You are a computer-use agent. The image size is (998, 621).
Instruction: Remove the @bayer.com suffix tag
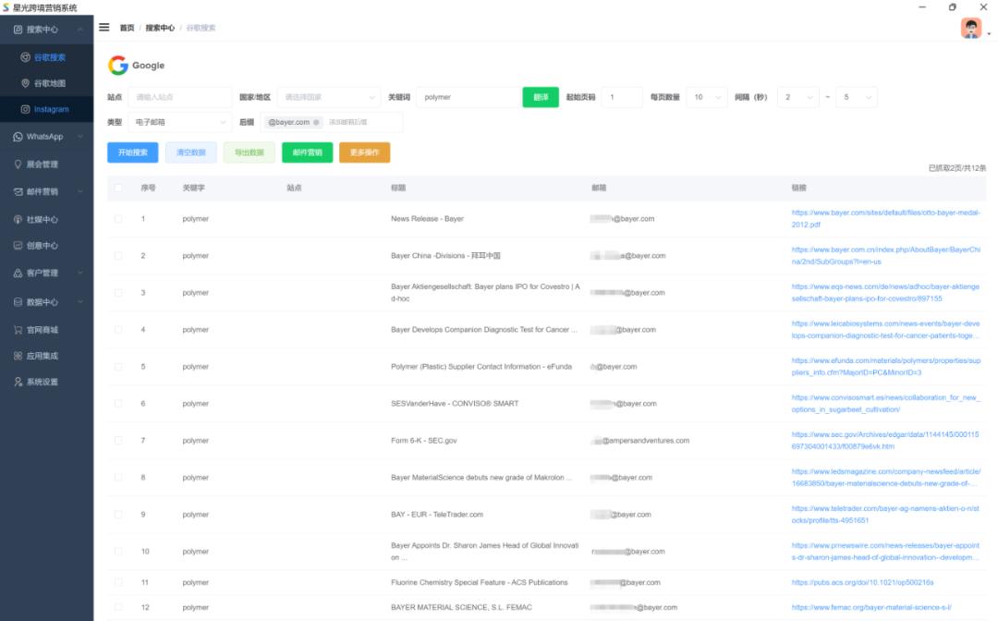[316, 122]
